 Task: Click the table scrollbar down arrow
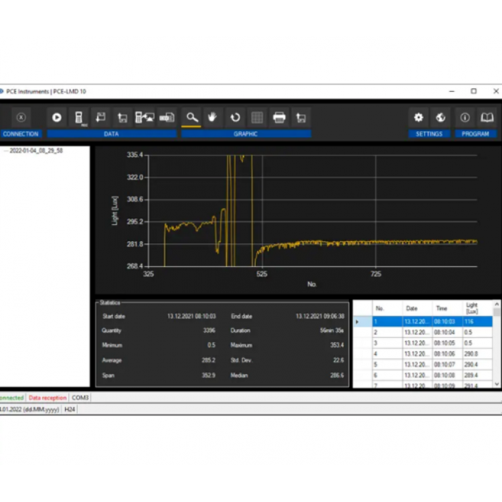tap(497, 384)
